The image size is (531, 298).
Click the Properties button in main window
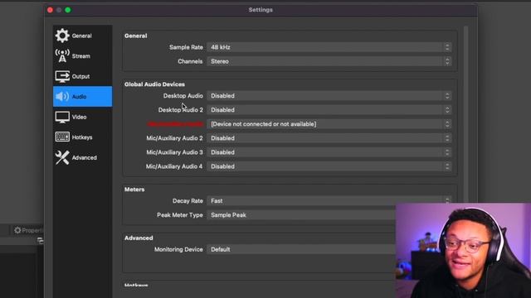pos(29,230)
